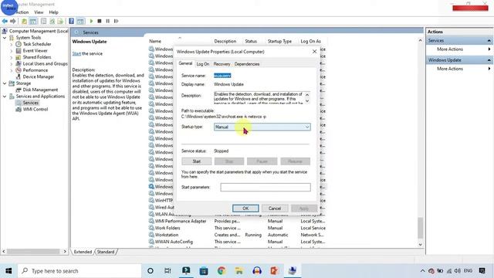
Task: Open More Actions under Services
Action: tap(450, 49)
